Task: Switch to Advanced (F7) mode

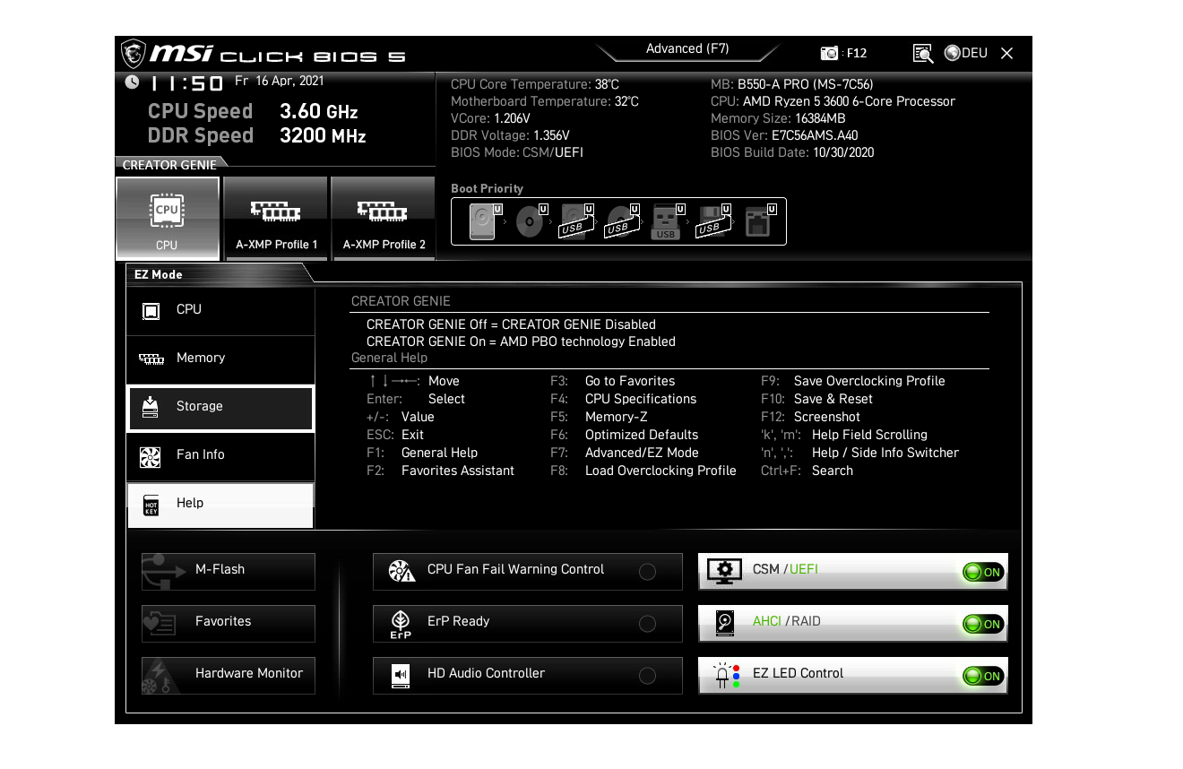Action: [687, 49]
